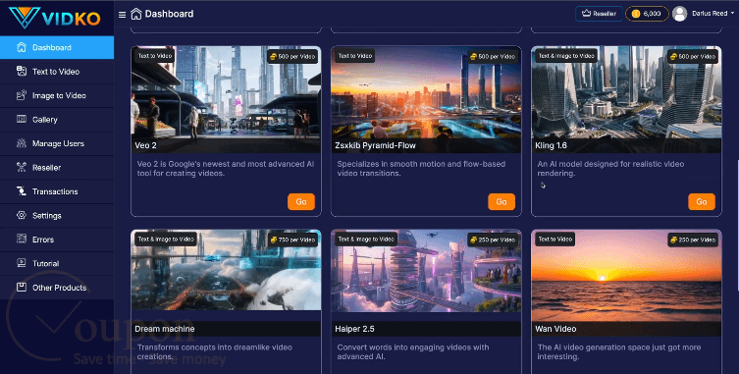Click coin icon on Wan Video price badge
Screen dimensions: 739x374
pos(673,240)
